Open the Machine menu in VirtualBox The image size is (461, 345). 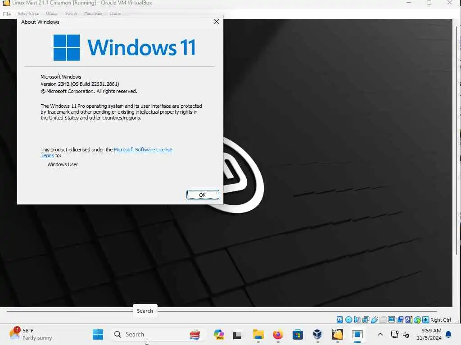pos(28,14)
